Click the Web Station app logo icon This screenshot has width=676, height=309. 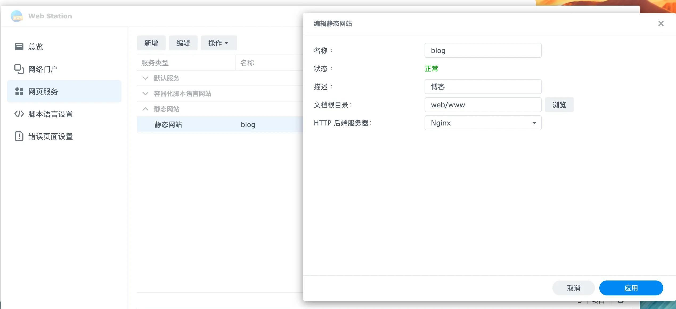[17, 16]
